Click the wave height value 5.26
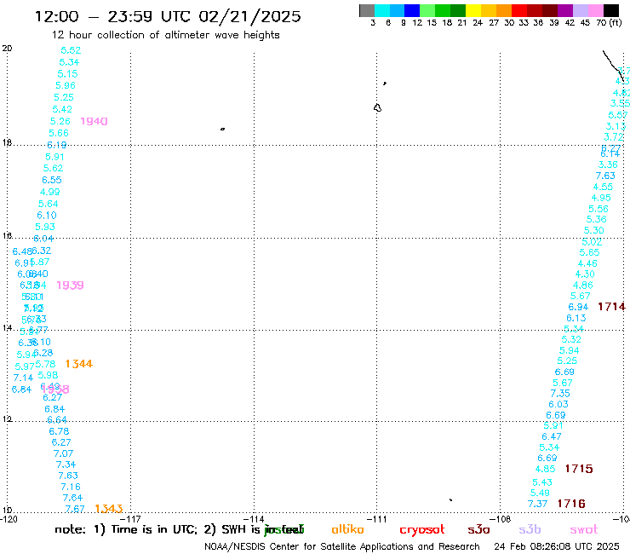 (60, 121)
